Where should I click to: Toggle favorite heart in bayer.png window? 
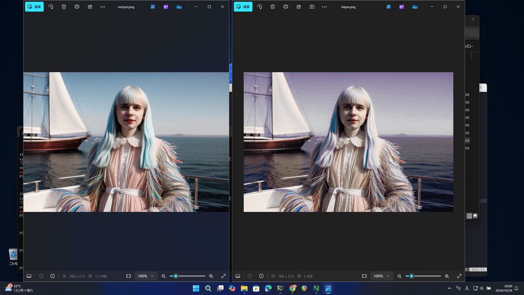pyautogui.click(x=250, y=276)
